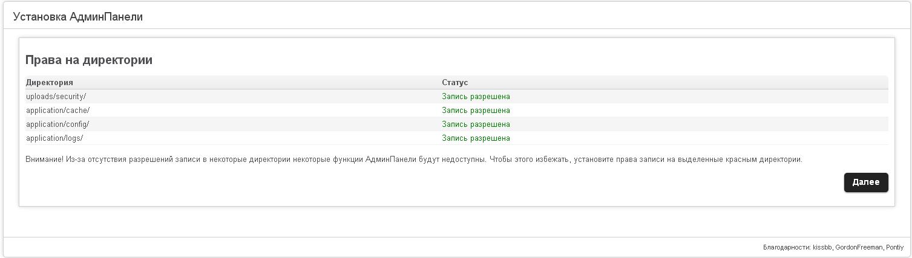This screenshot has width=912, height=258.
Task: Click the Установка АдминПанели page title
Action: (x=77, y=17)
